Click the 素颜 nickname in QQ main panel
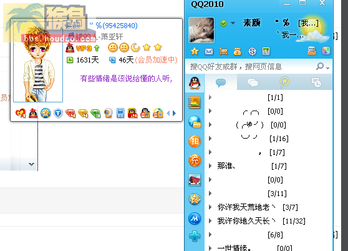Image resolution: width=348 pixels, height=251 pixels. coord(252,22)
